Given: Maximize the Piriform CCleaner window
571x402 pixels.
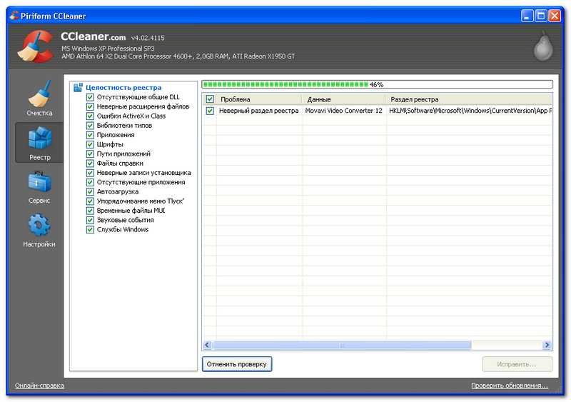Looking at the screenshot, I should 541,16.
